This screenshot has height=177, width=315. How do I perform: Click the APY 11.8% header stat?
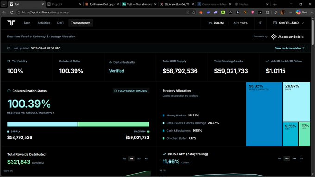pos(240,23)
